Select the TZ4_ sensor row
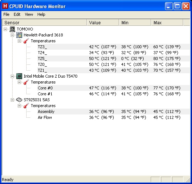Viewport: 192px width, 184px height. (x=113, y=53)
